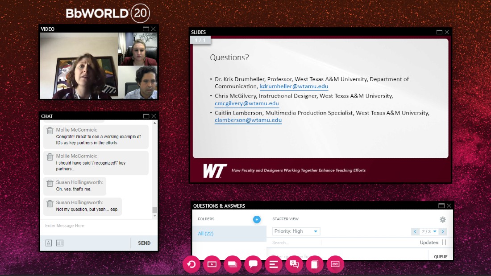Image resolution: width=491 pixels, height=276 pixels.
Task: Open the "2 / 3" page selector dropdown
Action: click(x=429, y=231)
